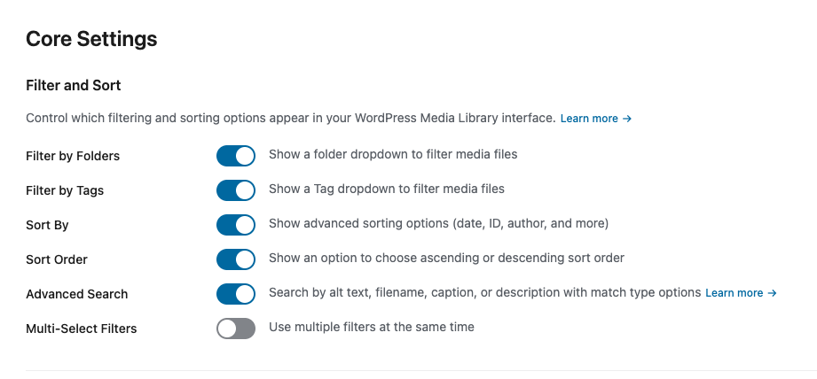Screen dimensions: 817x379
Task: Click the Advanced Search label
Action: pyautogui.click(x=77, y=294)
